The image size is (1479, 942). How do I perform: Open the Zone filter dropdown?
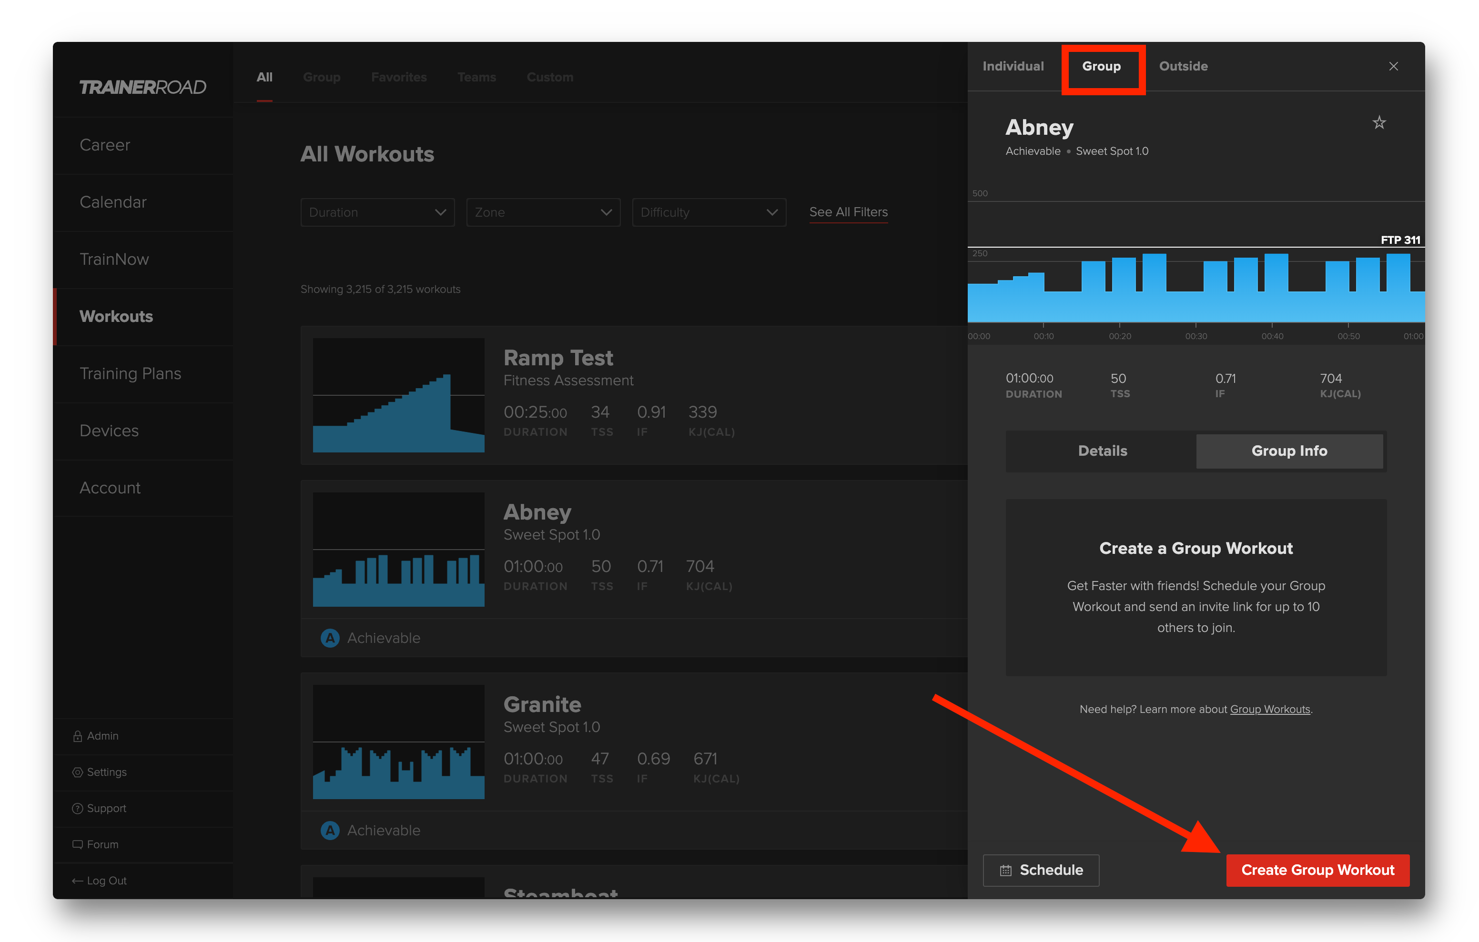(x=543, y=212)
